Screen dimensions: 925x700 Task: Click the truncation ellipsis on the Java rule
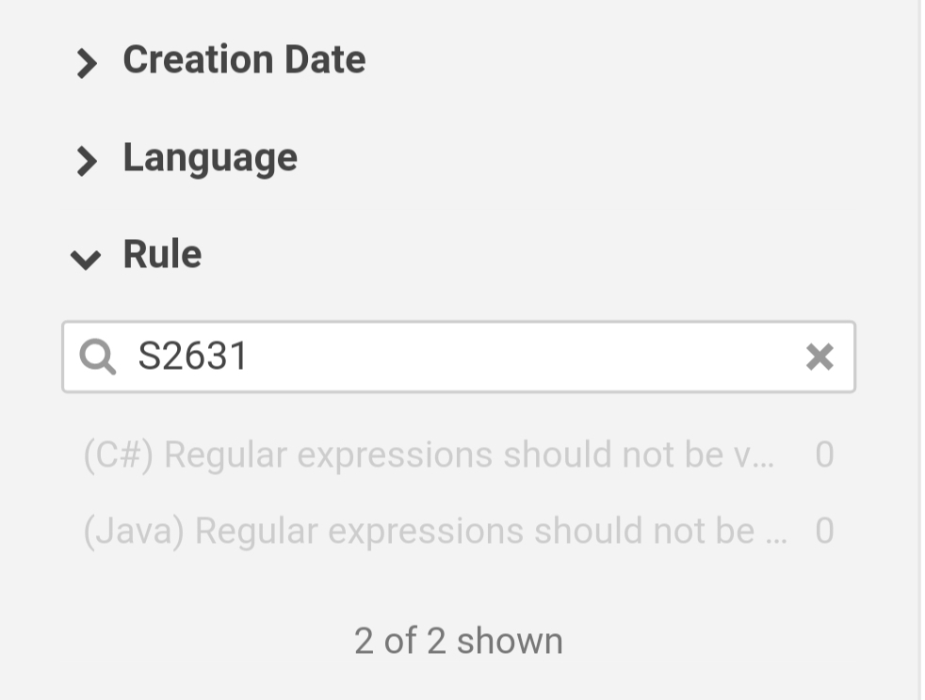[777, 537]
